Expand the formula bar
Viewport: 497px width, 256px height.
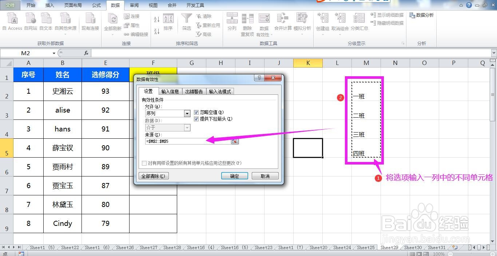(494, 53)
